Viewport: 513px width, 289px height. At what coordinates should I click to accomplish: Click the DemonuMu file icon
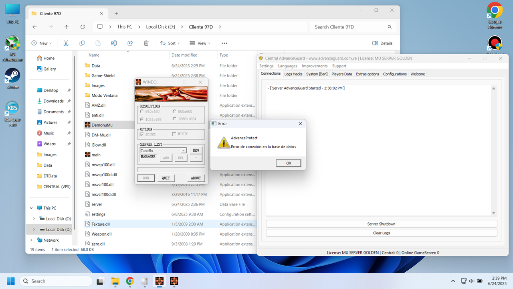(87, 125)
